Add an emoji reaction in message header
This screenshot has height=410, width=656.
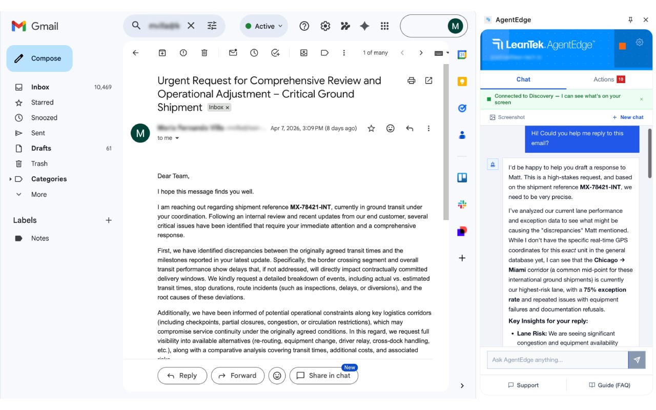391,129
